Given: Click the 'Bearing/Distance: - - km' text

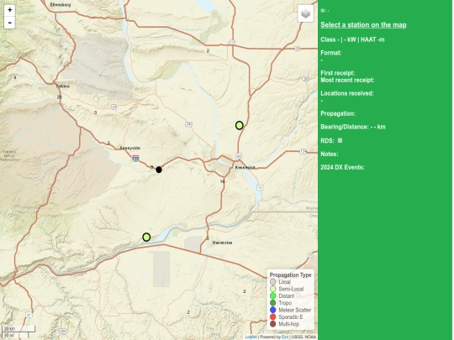Looking at the screenshot, I should pyautogui.click(x=353, y=127).
